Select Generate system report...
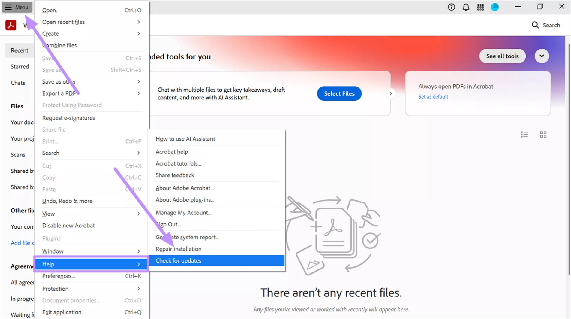Image resolution: width=571 pixels, height=319 pixels. [x=217, y=237]
